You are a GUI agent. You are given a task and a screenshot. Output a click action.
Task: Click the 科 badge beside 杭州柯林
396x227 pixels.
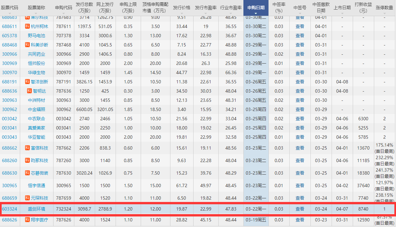coord(27,26)
